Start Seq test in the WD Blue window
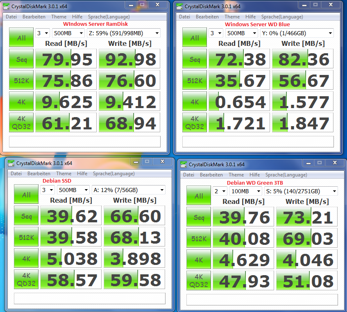 point(195,59)
